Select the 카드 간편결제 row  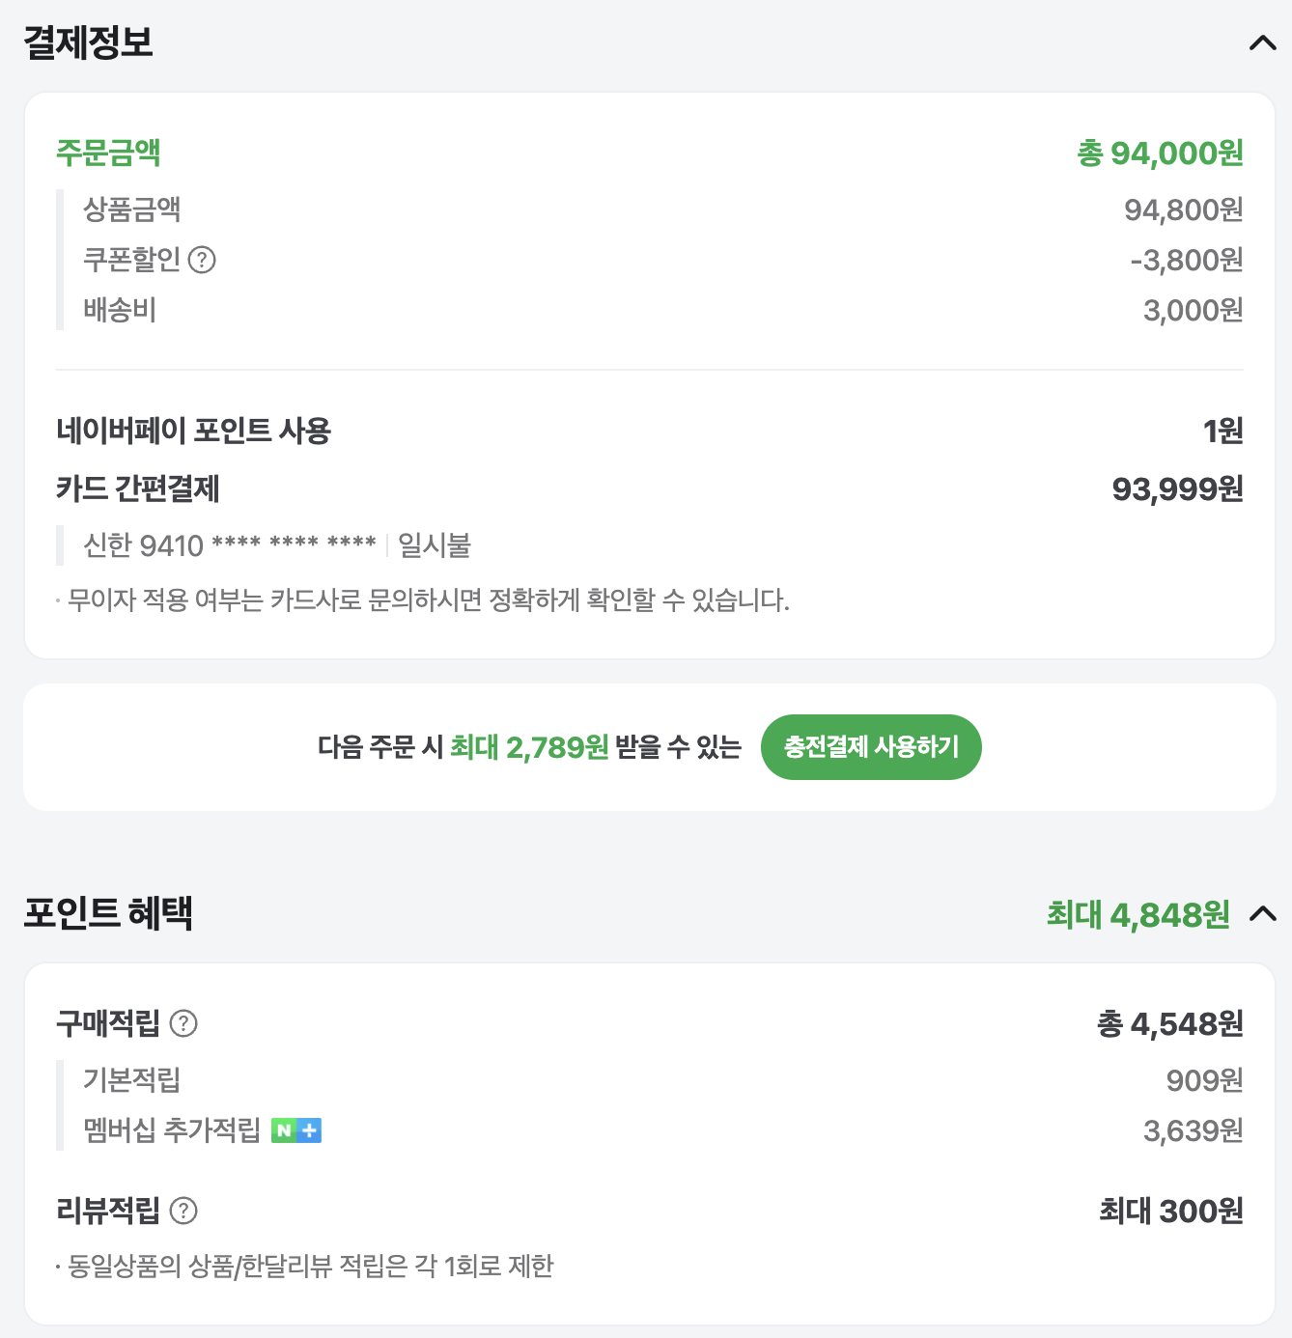(x=650, y=488)
